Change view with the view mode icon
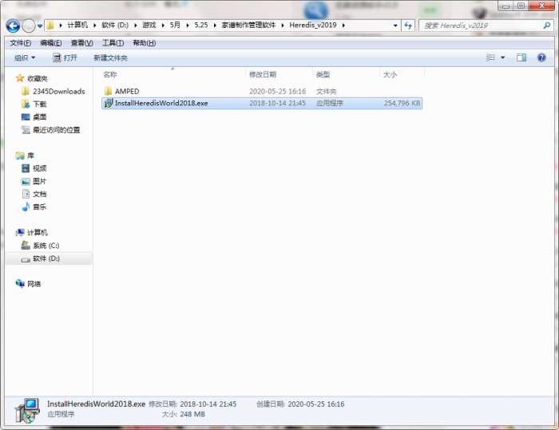The image size is (559, 430). point(491,57)
